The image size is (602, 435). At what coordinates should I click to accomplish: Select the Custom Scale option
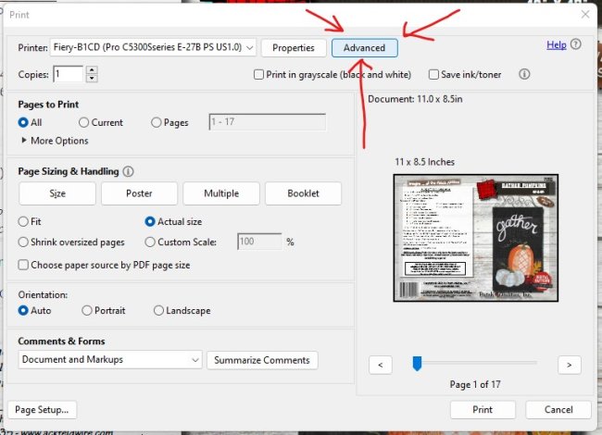tap(150, 242)
